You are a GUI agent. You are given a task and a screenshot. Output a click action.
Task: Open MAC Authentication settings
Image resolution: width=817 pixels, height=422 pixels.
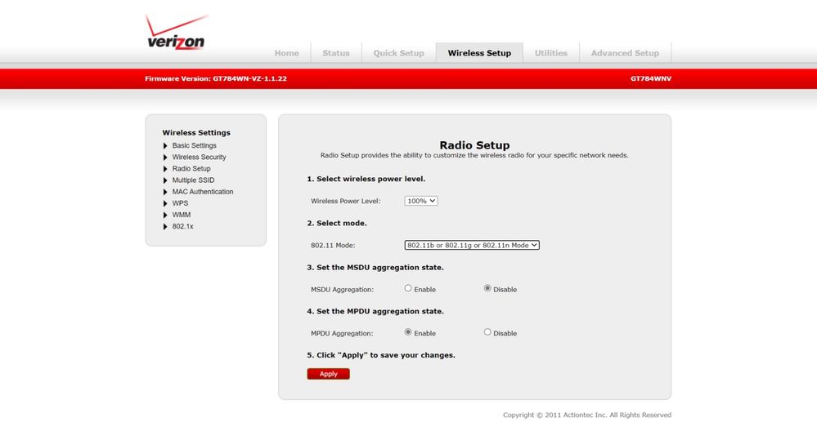pyautogui.click(x=202, y=192)
